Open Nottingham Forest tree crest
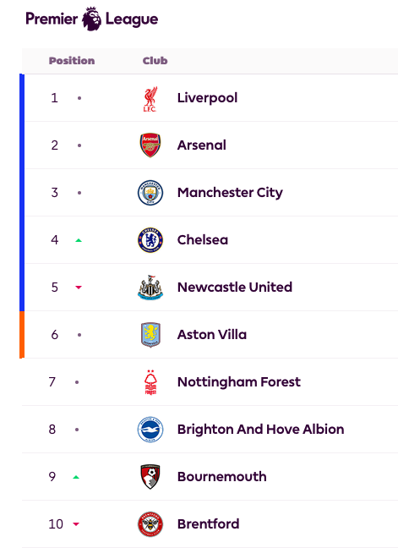 (150, 382)
